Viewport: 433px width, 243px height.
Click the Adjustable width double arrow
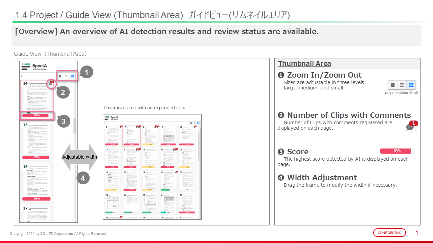79,157
